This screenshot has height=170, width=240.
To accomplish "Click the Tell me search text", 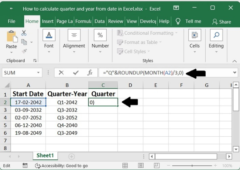I will point(193,21).
